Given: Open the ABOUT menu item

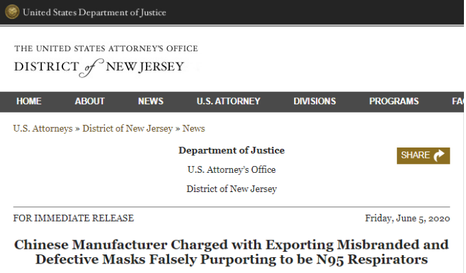Looking at the screenshot, I should [90, 102].
